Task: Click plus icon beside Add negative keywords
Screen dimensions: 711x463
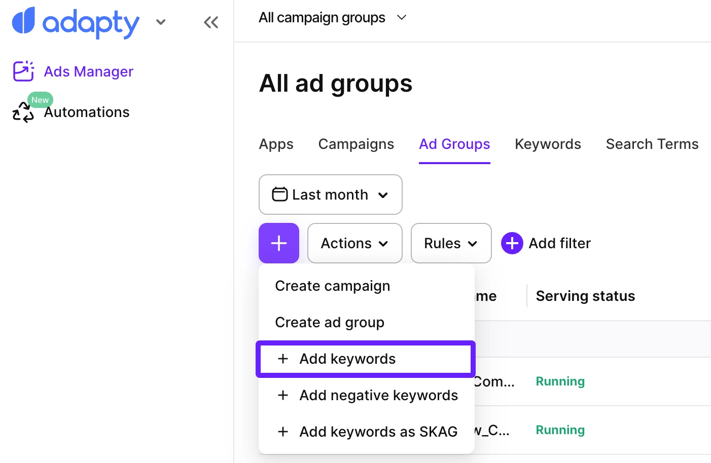Action: 283,395
